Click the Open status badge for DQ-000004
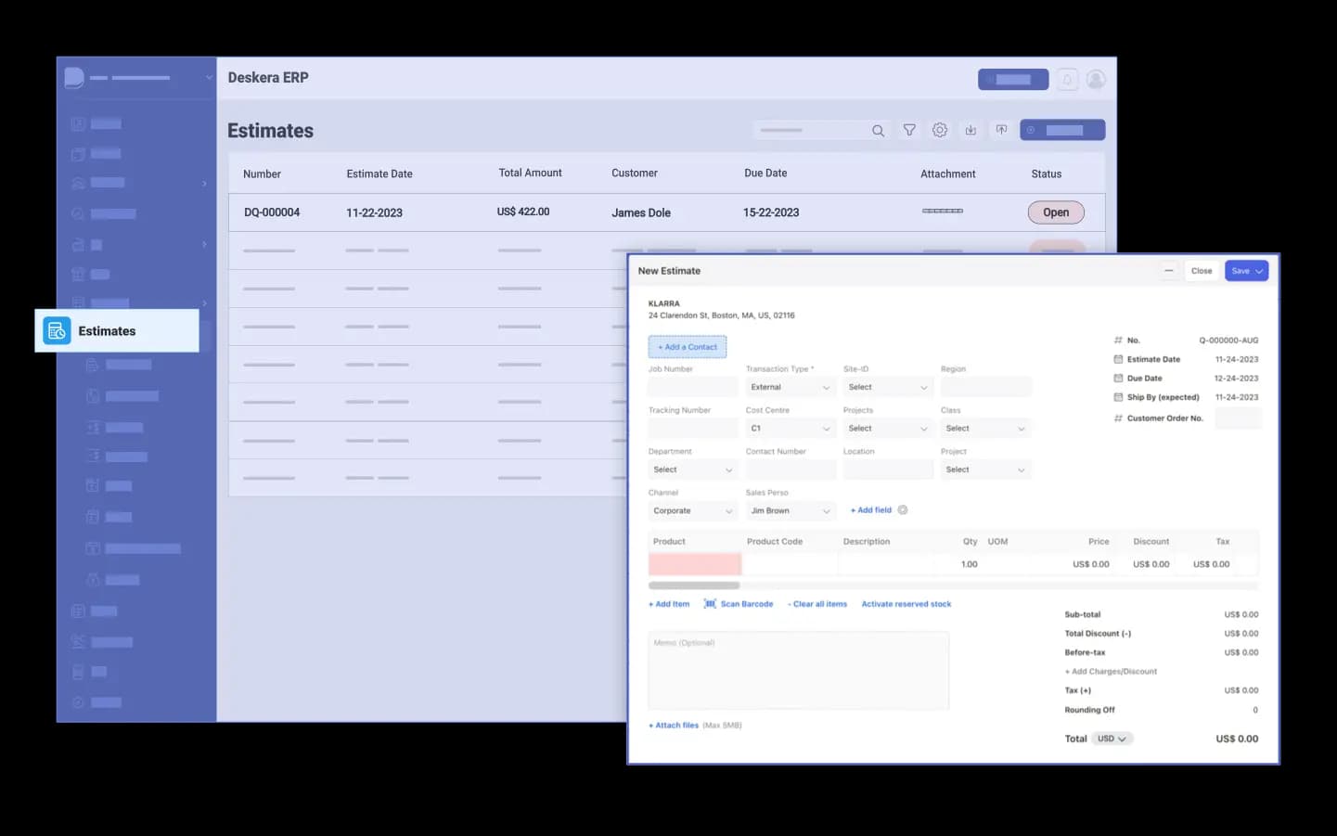The width and height of the screenshot is (1337, 836). point(1056,212)
